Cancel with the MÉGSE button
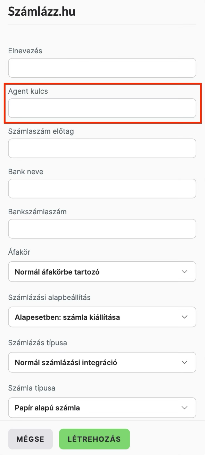 click(x=30, y=439)
